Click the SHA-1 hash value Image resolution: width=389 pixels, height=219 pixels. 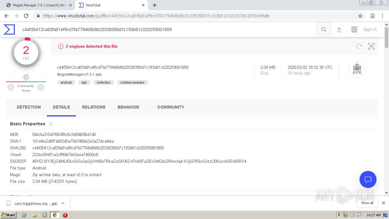(73, 141)
